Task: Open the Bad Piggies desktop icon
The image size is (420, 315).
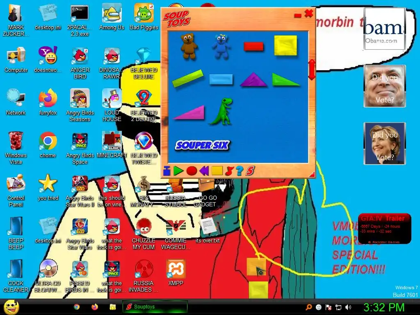Action: [x=144, y=17]
